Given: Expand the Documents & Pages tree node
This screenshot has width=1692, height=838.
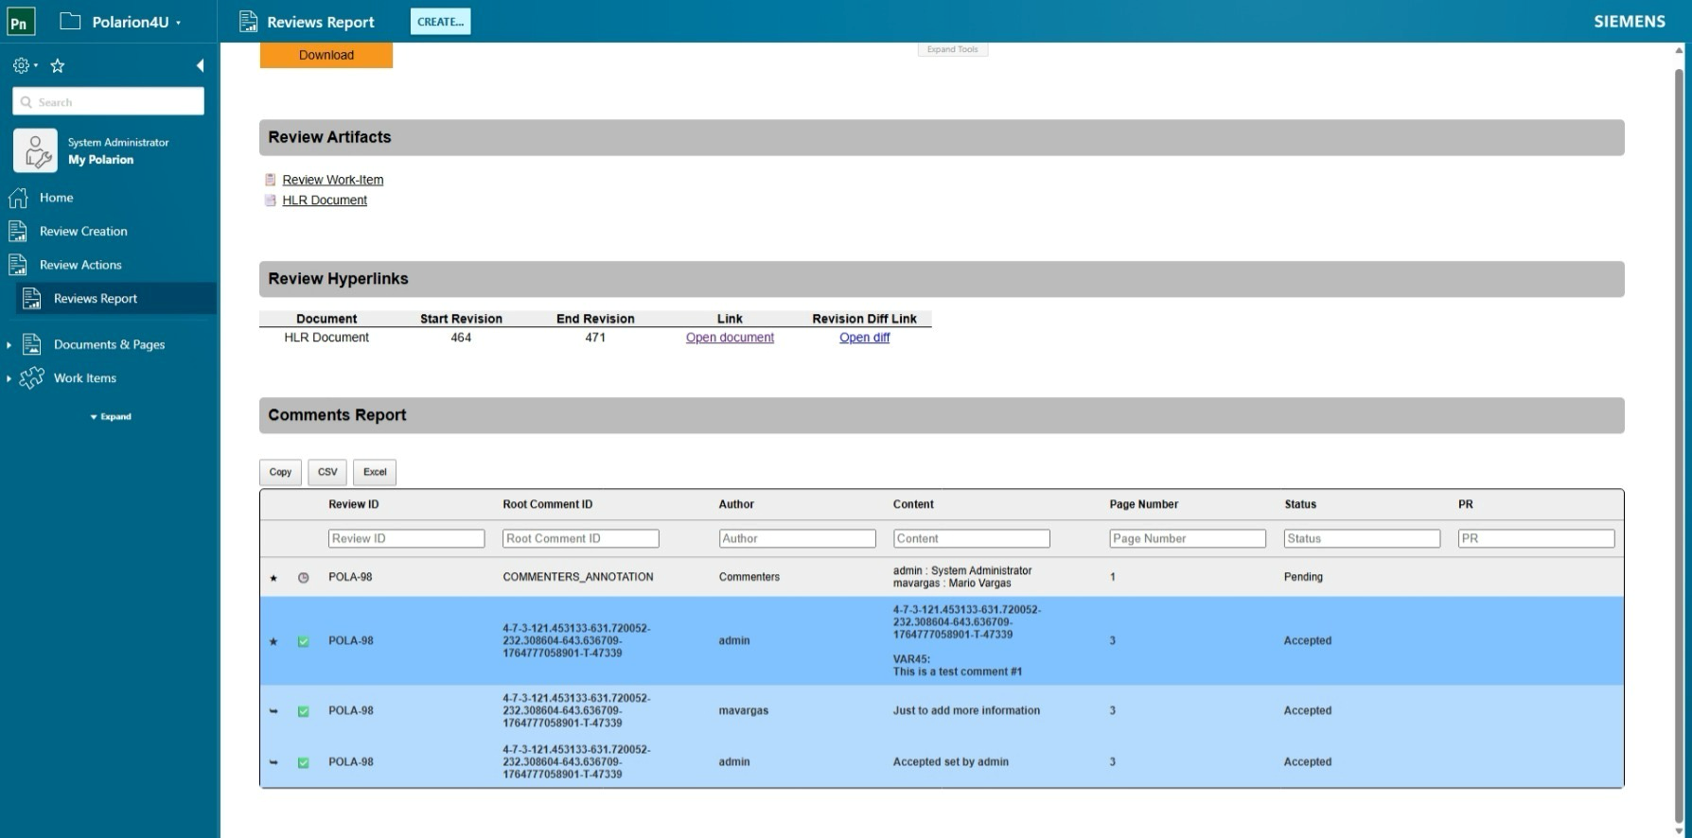Looking at the screenshot, I should [9, 345].
